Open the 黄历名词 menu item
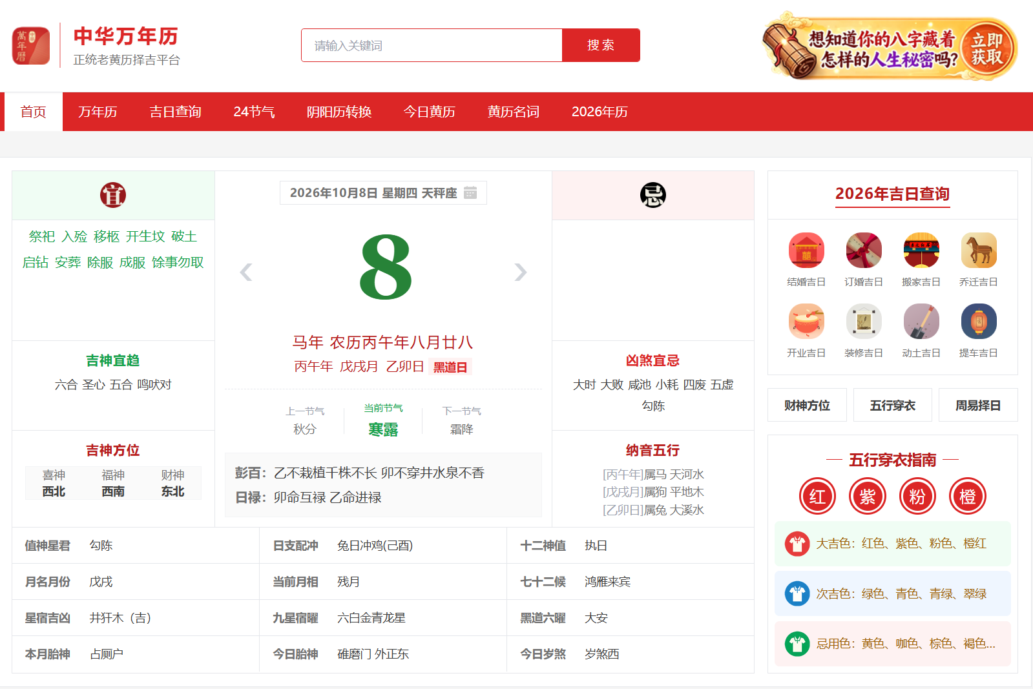Viewport: 1033px width, 689px height. pos(514,112)
